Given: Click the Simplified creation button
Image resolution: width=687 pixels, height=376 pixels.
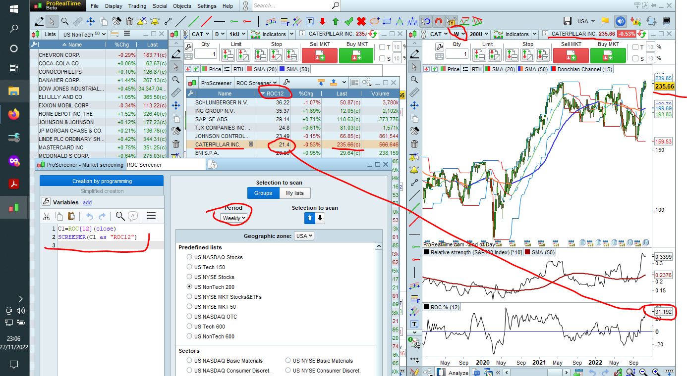Looking at the screenshot, I should click(102, 191).
